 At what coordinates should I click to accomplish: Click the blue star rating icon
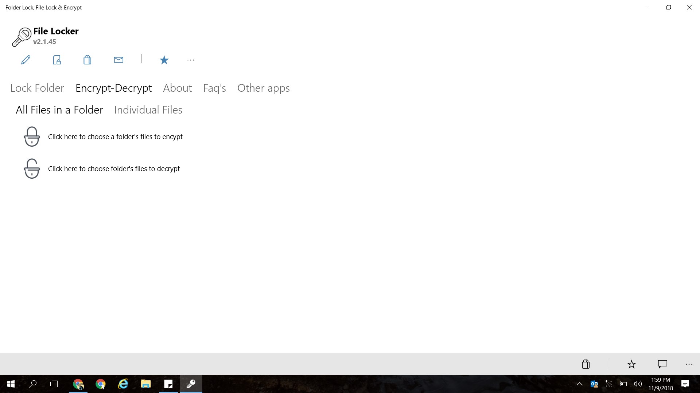[x=164, y=60]
